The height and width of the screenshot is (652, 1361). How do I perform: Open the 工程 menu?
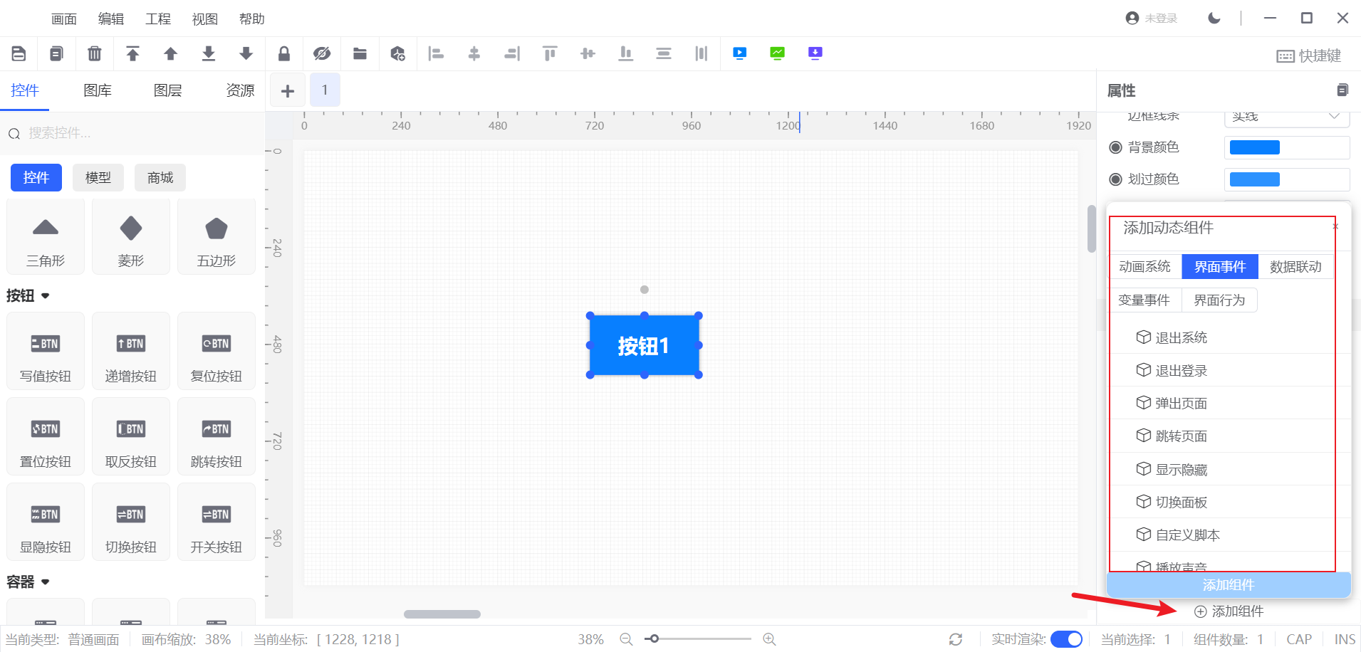(x=158, y=19)
